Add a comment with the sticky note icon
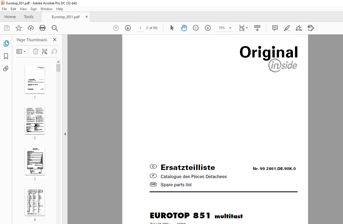Image resolution: width=343 pixels, height=224 pixels. tap(275, 28)
